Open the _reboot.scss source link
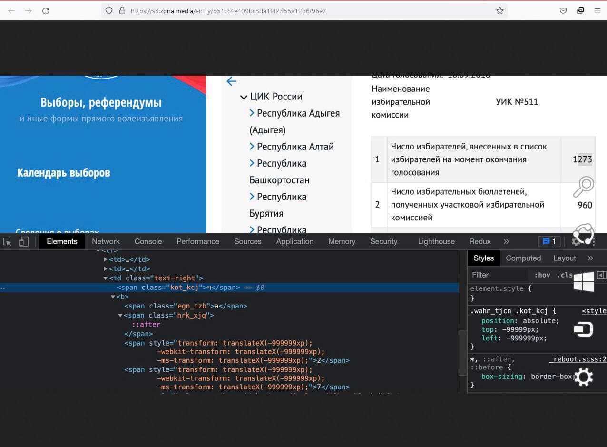The height and width of the screenshot is (447, 607). [x=578, y=359]
